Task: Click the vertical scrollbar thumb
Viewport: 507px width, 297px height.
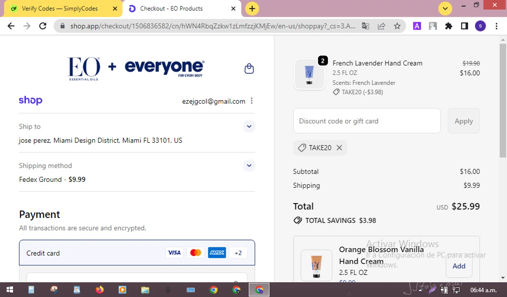Action: 503,100
